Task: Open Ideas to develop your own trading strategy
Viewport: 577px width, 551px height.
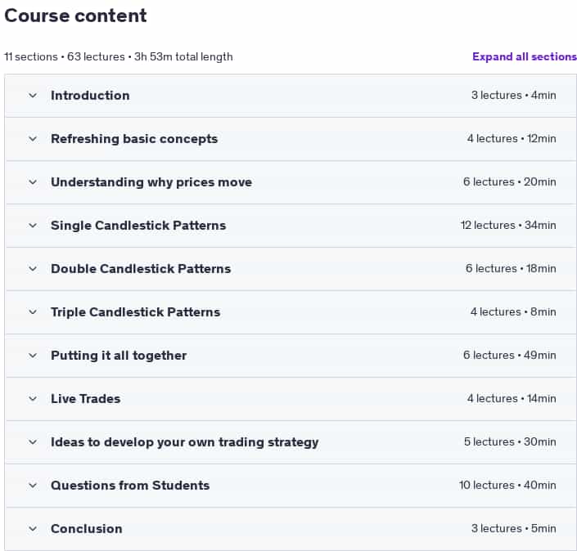Action: 185,442
